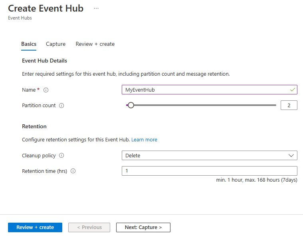Open the Learn more retention link

[x=144, y=140]
